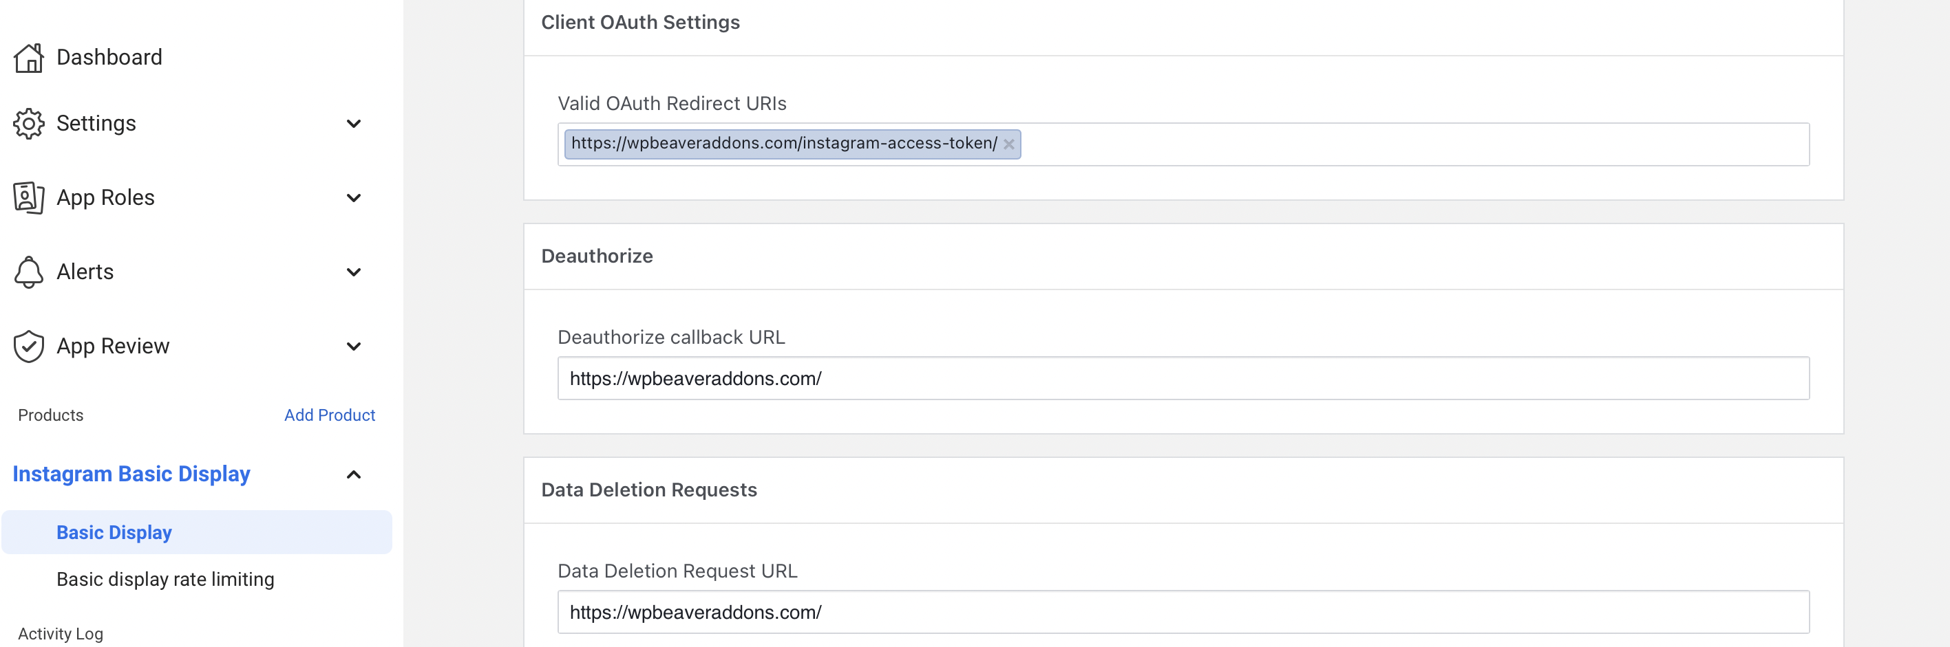Image resolution: width=1950 pixels, height=647 pixels.
Task: Expand the Alerts section chevron
Action: 354,272
